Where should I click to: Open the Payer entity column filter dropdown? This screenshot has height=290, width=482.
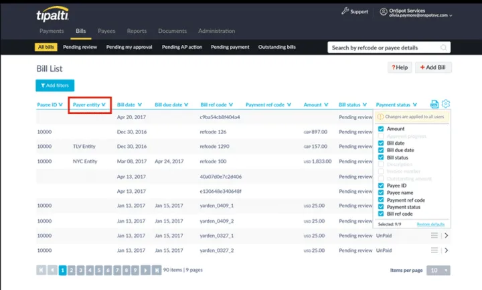pyautogui.click(x=104, y=104)
